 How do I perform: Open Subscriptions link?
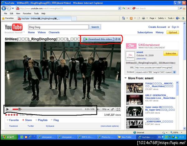tap(145, 32)
